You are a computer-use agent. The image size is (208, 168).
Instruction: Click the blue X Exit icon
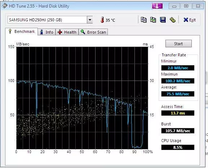[186, 20]
